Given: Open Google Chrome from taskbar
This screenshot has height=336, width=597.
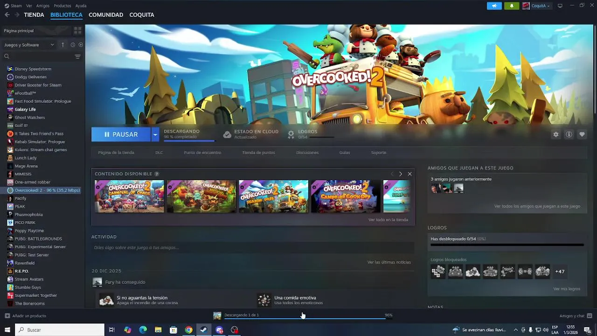Looking at the screenshot, I should coord(188,330).
